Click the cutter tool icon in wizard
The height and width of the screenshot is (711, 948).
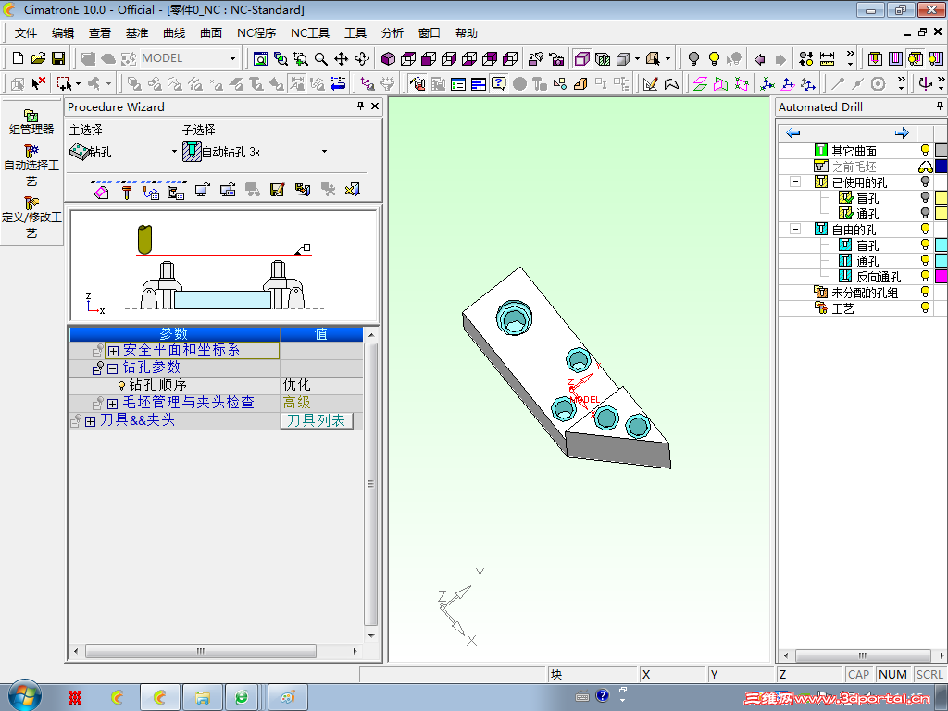(126, 191)
